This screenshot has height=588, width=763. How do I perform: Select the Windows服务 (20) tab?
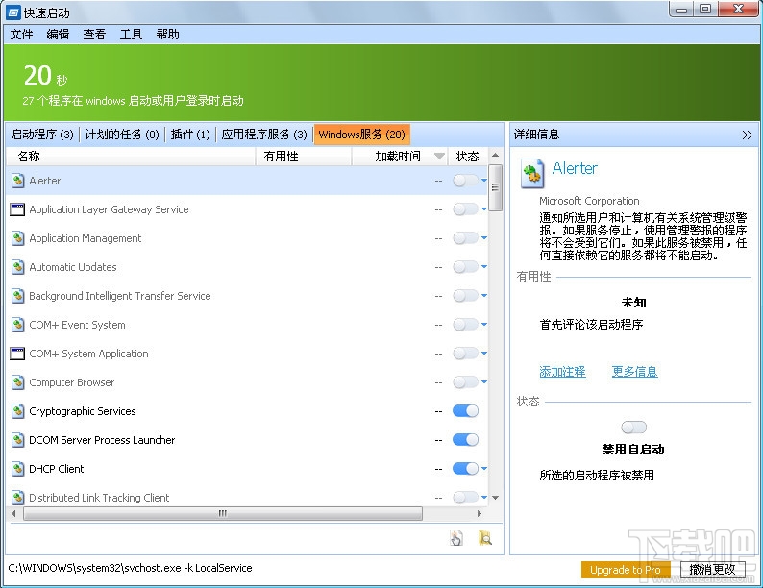pos(362,135)
